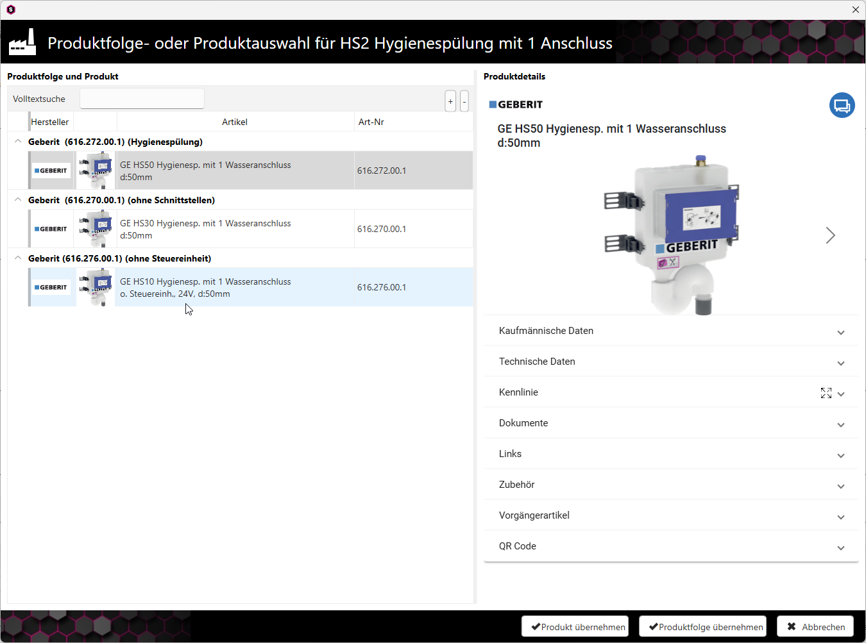The image size is (866, 643).
Task: Click the Produktfolge übernehmen button
Action: tap(703, 626)
